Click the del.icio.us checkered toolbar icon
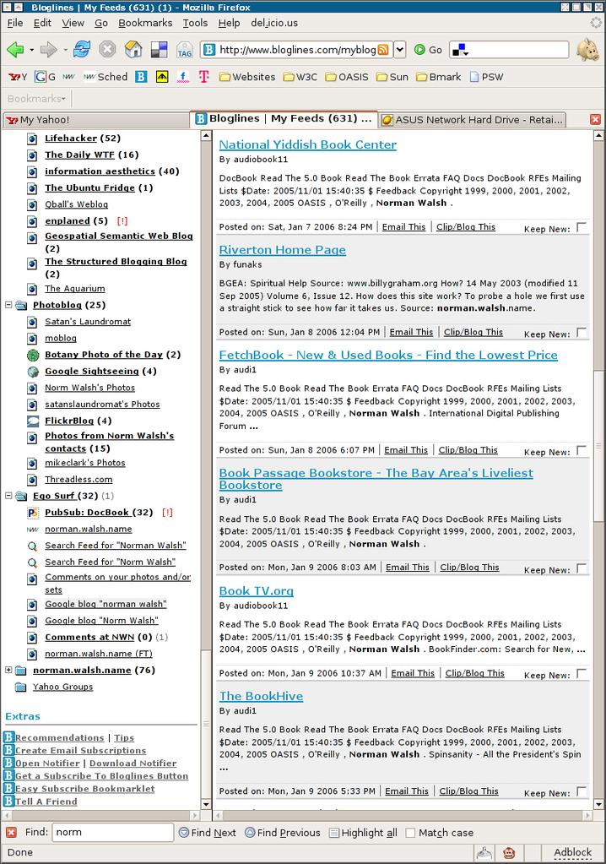The width and height of the screenshot is (606, 864). pos(159,50)
